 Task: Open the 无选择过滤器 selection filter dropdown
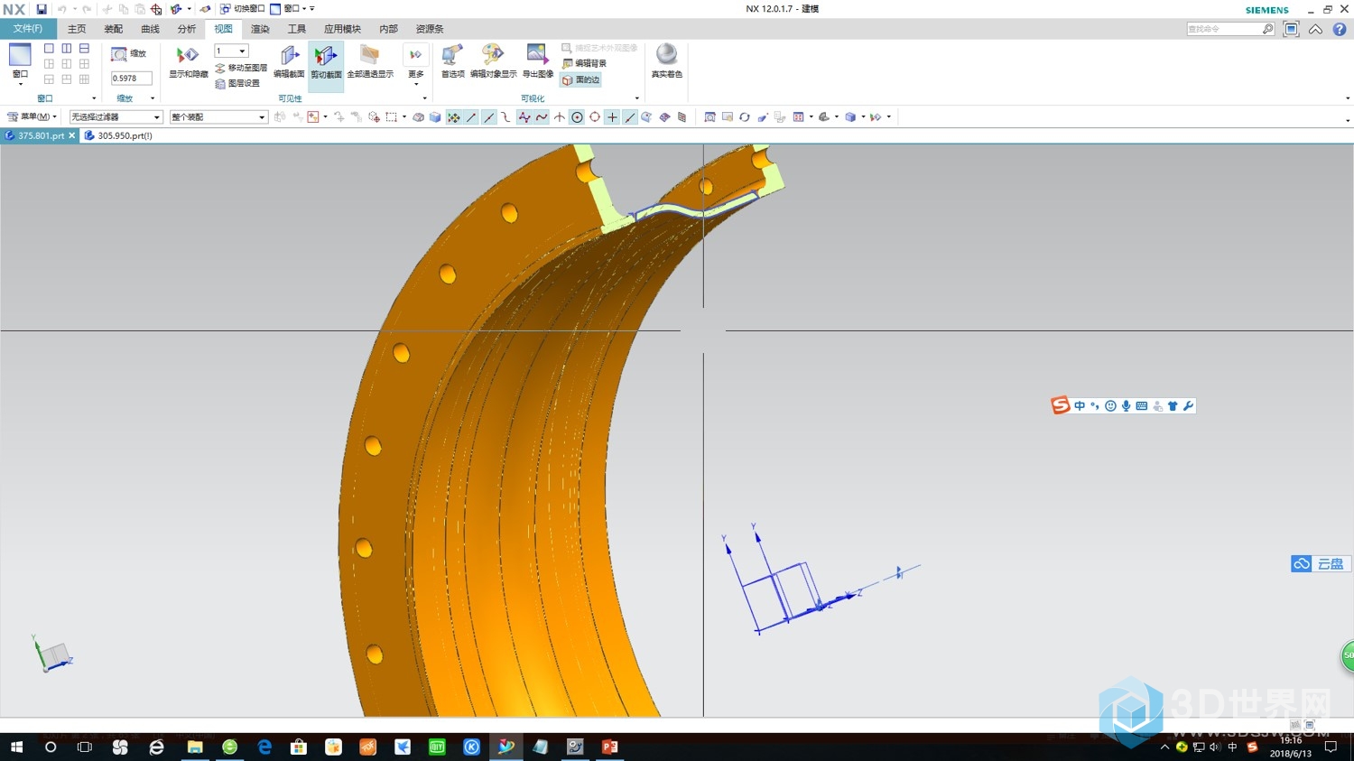click(116, 117)
